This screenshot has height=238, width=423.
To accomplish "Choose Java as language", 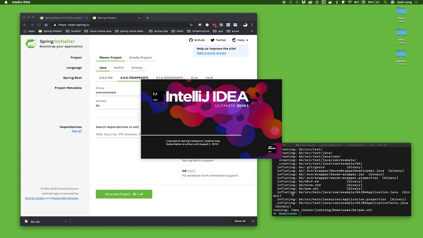I will click(x=103, y=67).
